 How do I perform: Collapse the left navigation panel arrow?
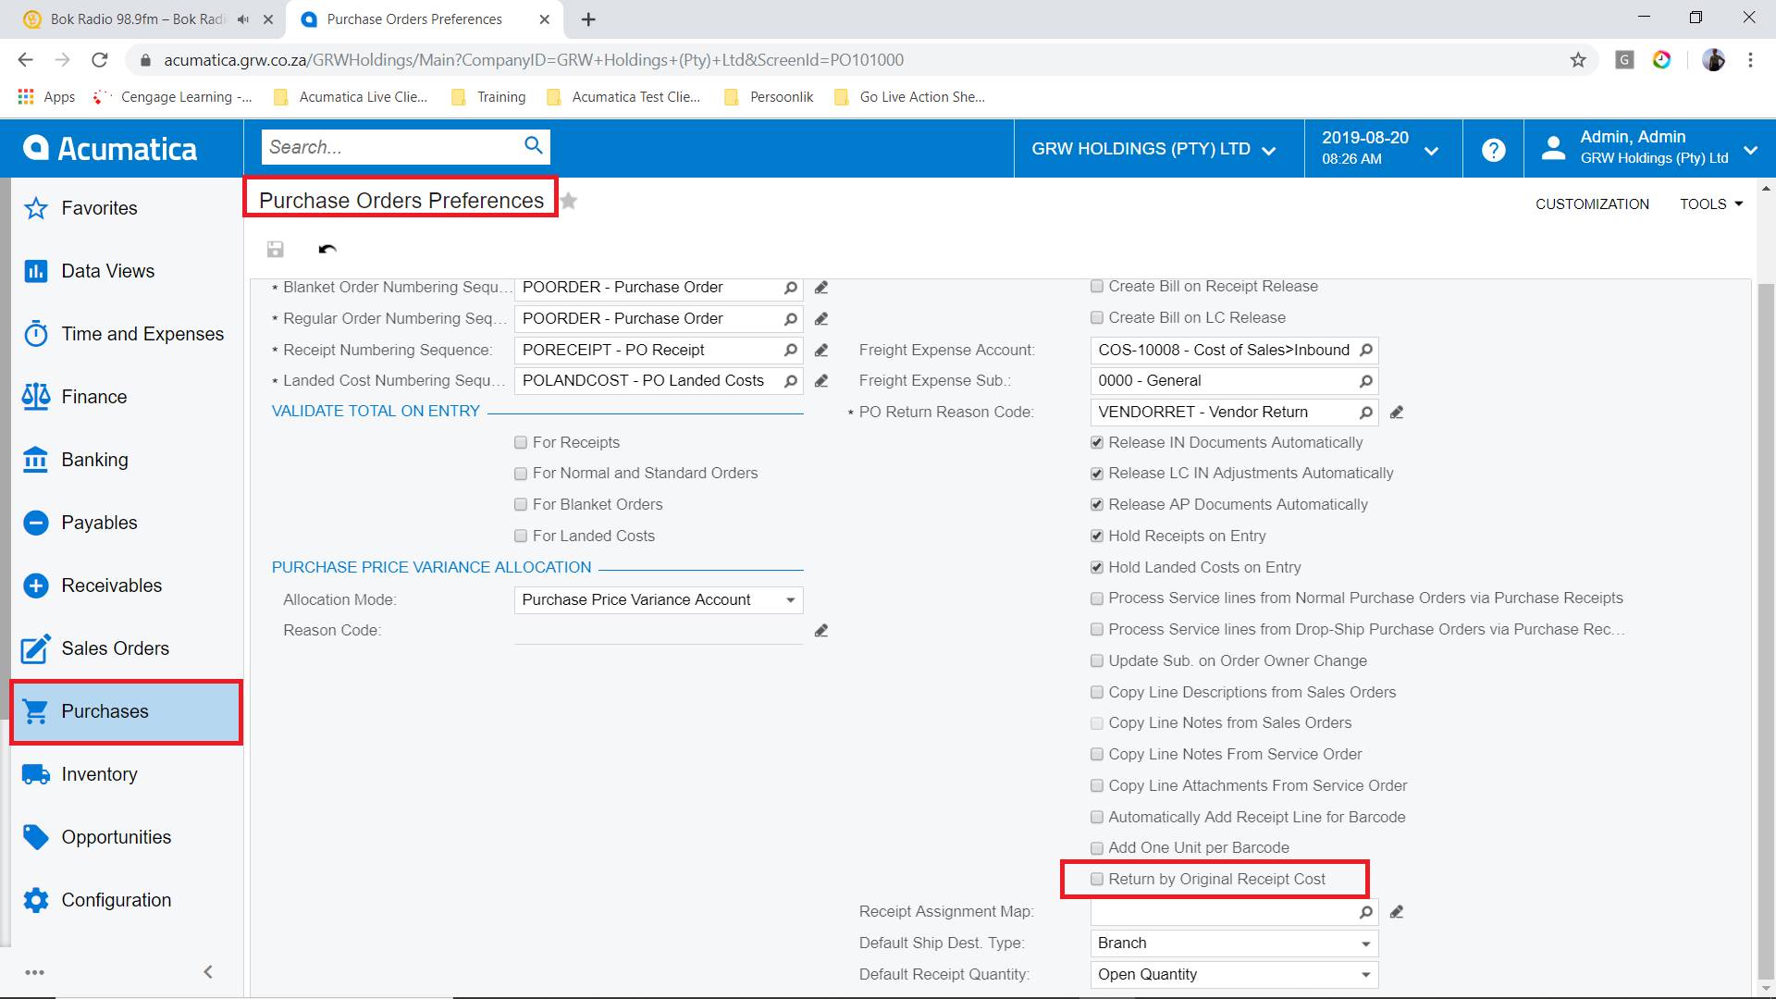(x=208, y=971)
